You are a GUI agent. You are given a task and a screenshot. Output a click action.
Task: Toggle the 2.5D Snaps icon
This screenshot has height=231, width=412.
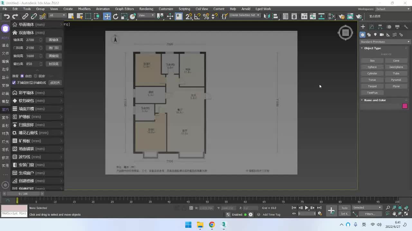pos(189,16)
